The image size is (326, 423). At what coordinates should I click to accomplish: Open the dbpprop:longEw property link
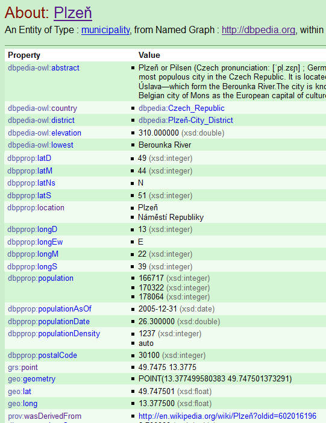[35, 242]
